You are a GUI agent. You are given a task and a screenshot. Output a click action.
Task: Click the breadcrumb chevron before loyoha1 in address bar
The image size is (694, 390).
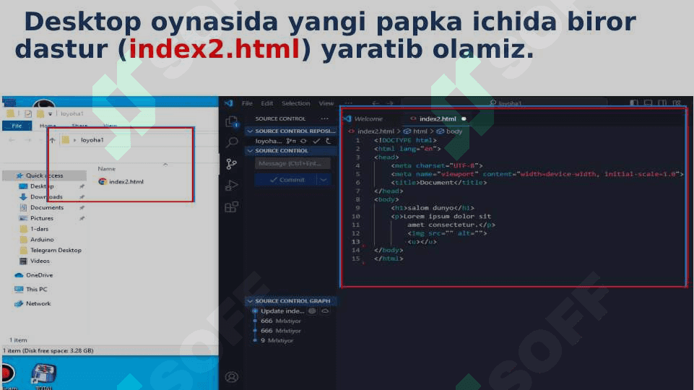coord(74,140)
